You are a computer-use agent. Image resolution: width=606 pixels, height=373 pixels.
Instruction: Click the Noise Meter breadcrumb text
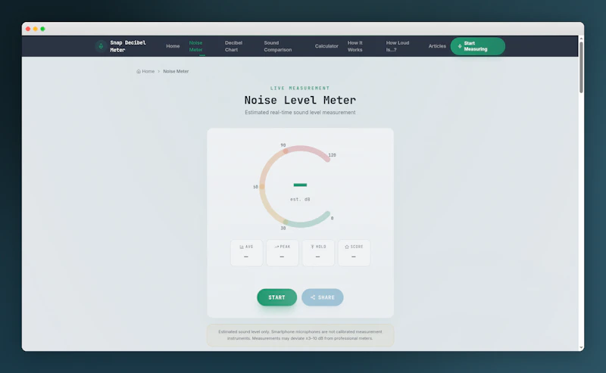click(x=176, y=71)
